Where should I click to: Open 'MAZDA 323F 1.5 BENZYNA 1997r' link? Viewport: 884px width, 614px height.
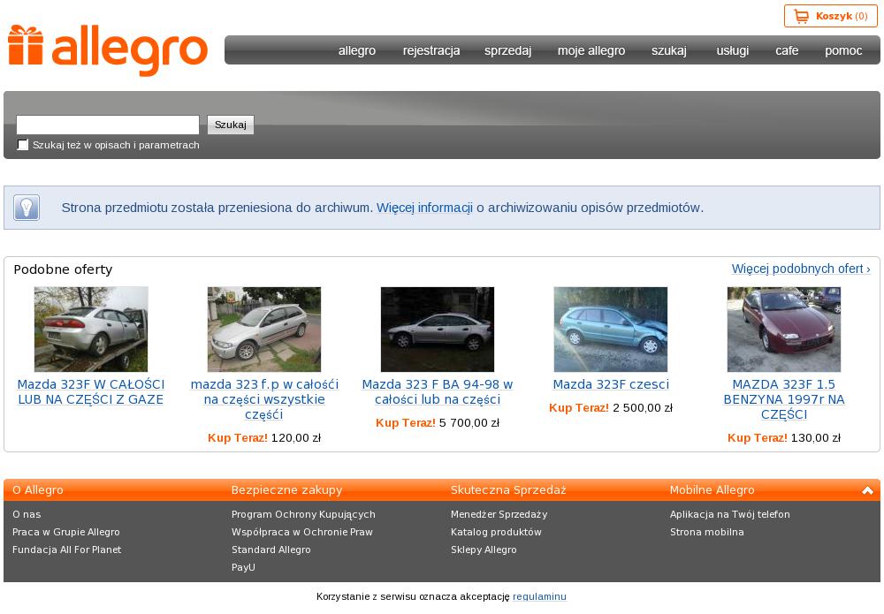tap(784, 399)
